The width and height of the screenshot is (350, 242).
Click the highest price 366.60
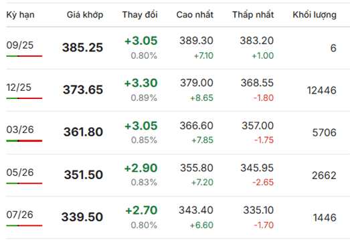click(197, 126)
